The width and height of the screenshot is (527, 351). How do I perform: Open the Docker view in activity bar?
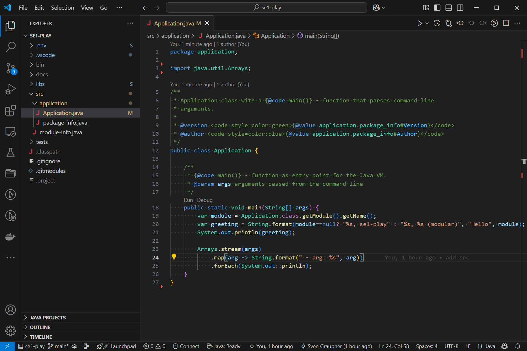(11, 237)
